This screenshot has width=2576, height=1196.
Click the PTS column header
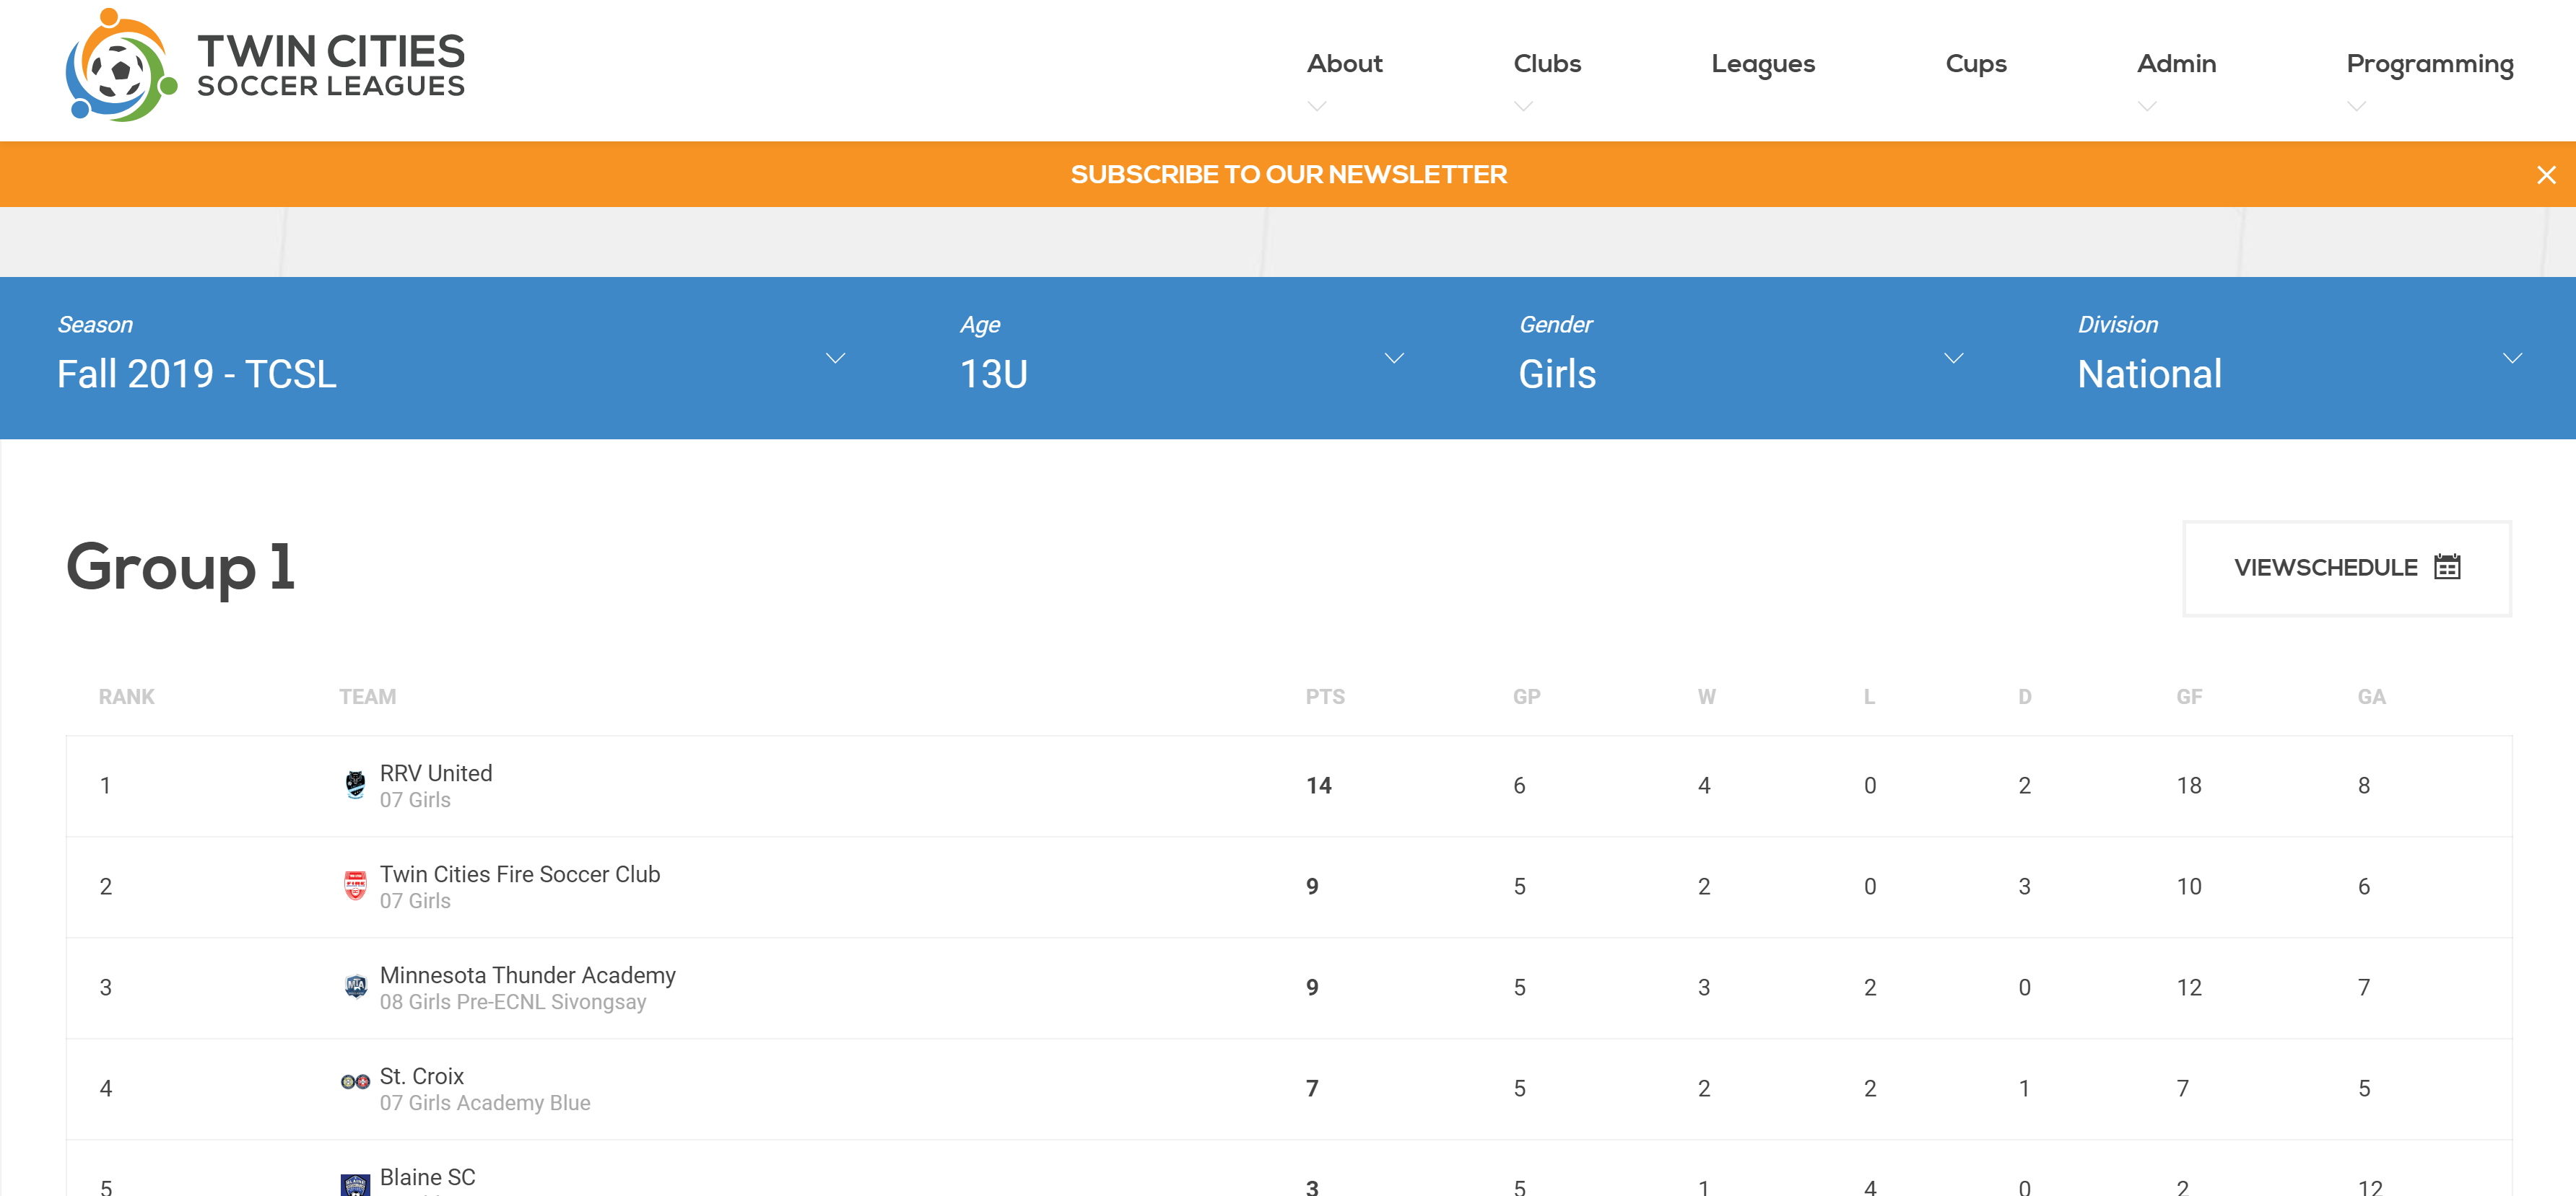[1325, 696]
